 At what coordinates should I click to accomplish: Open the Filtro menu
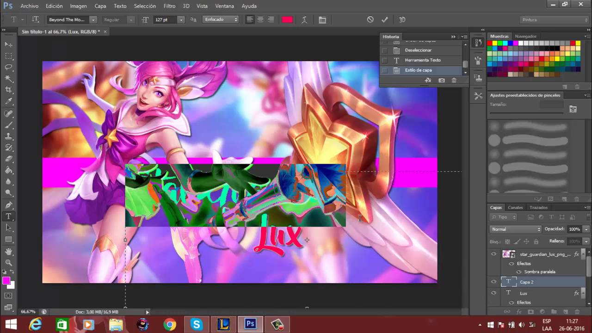(169, 6)
